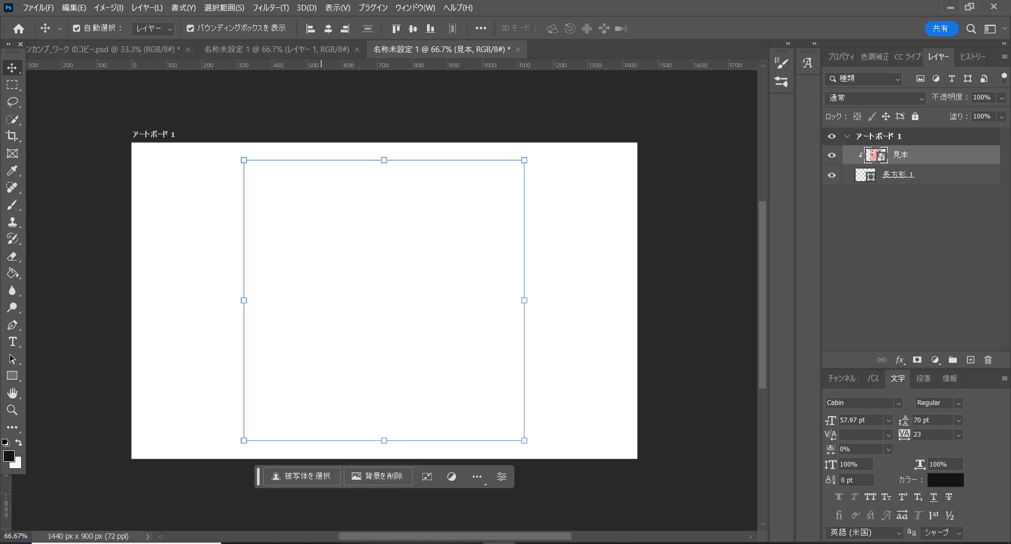Select the Clone Stamp tool
The image size is (1011, 544).
pyautogui.click(x=12, y=222)
